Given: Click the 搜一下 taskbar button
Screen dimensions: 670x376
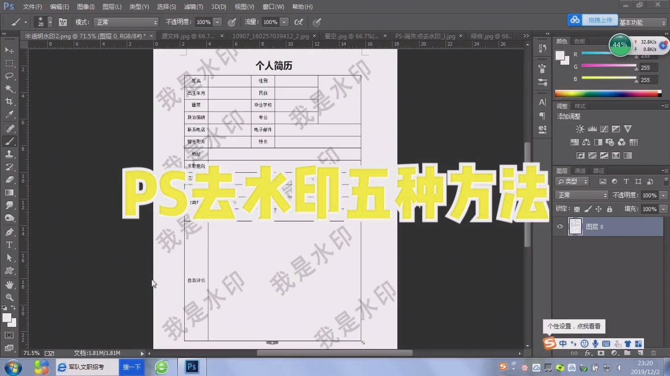Looking at the screenshot, I should point(132,367).
